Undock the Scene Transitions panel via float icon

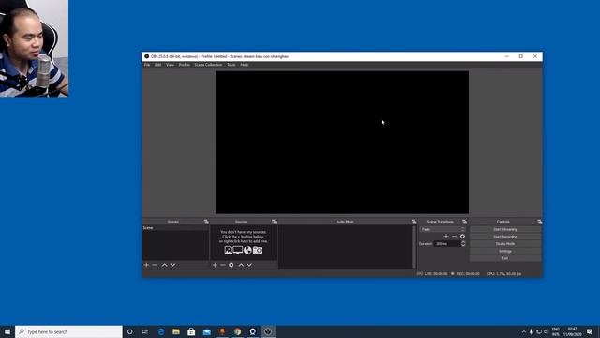[464, 222]
